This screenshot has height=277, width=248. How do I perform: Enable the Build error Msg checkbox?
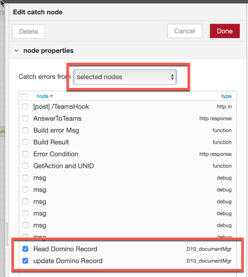pos(25,130)
